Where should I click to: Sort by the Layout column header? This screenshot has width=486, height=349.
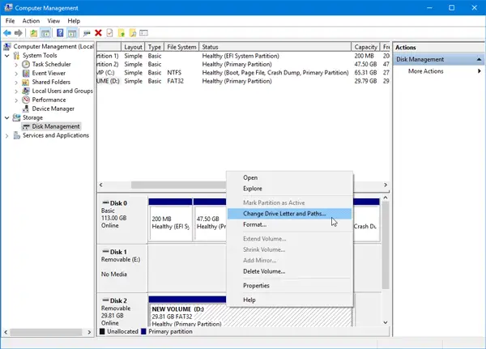coord(133,47)
